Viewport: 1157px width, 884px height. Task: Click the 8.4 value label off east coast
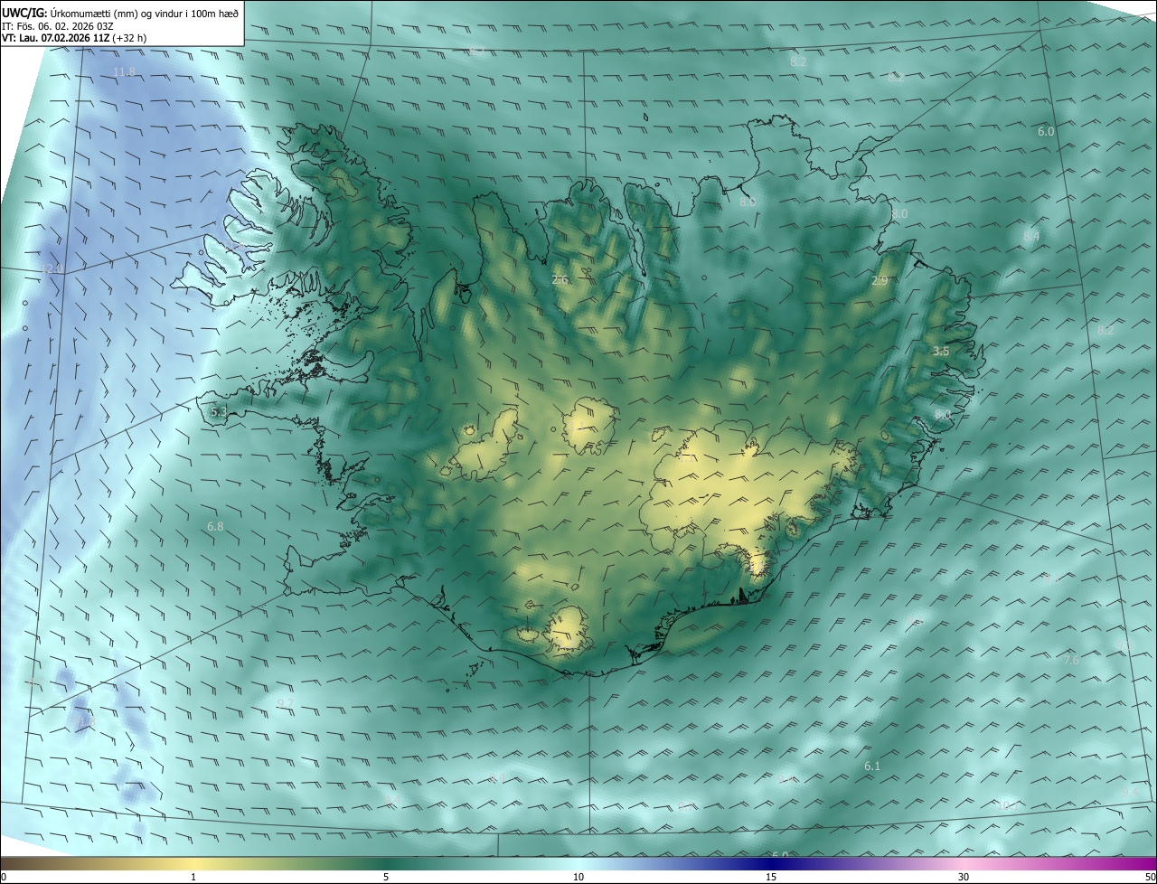(1031, 236)
